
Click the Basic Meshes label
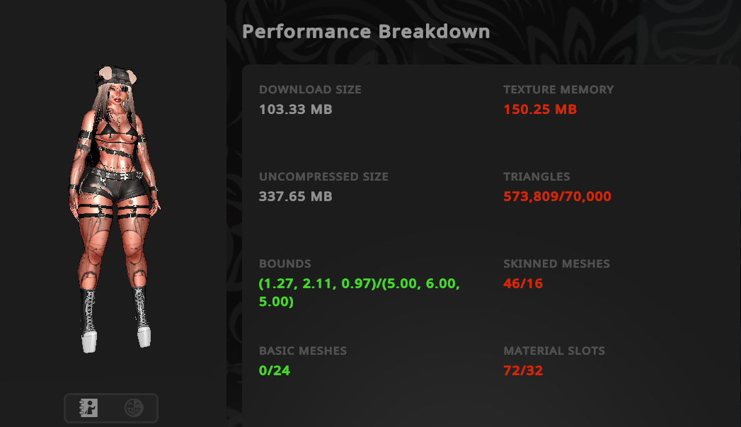[303, 351]
